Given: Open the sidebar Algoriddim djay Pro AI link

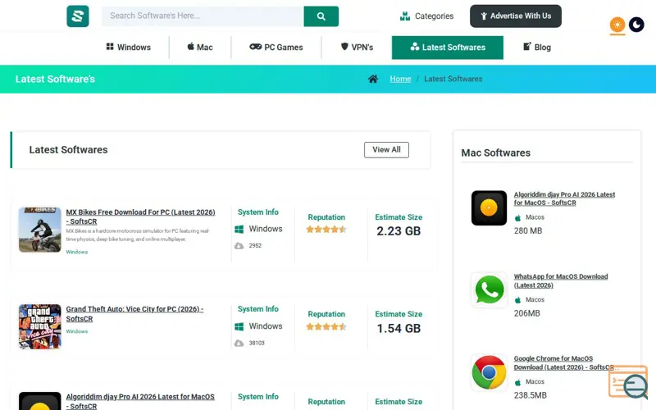Looking at the screenshot, I should click(x=564, y=198).
